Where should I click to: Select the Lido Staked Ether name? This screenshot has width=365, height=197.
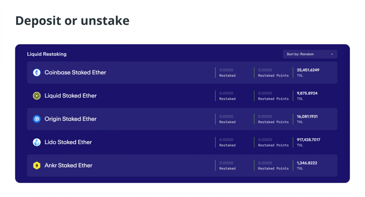68,142
